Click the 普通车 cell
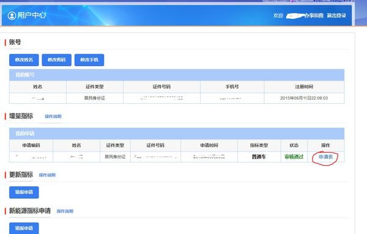 [x=259, y=157]
